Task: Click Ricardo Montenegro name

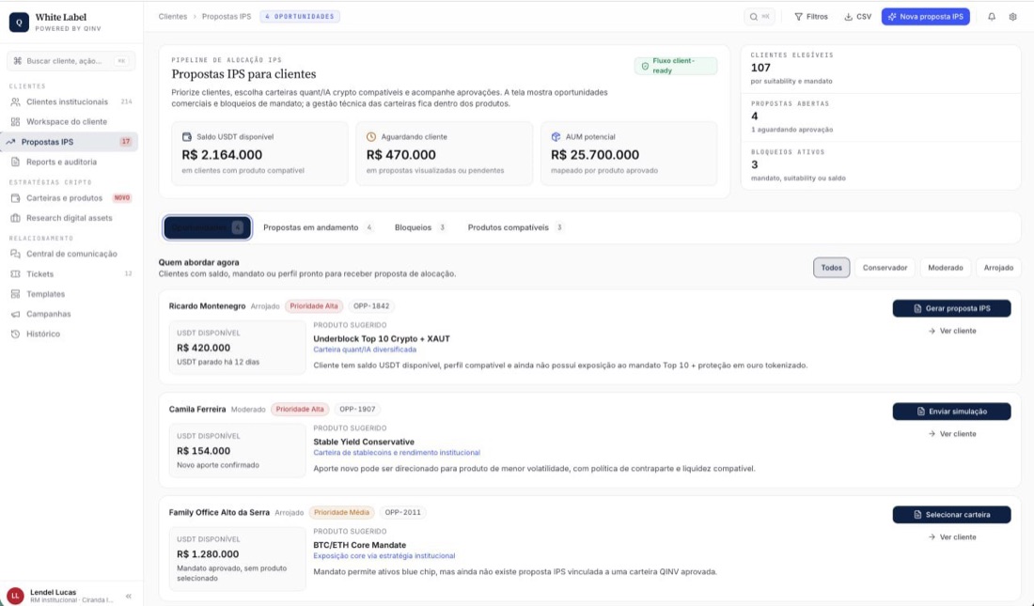Action: 207,306
